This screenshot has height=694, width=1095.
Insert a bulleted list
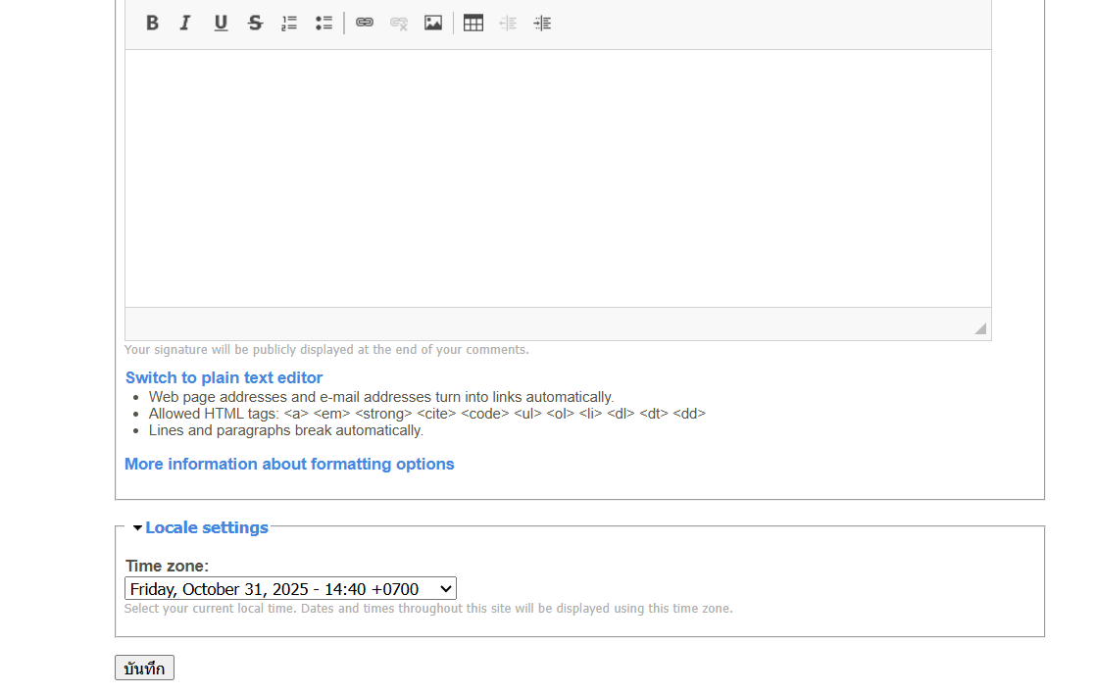[324, 23]
